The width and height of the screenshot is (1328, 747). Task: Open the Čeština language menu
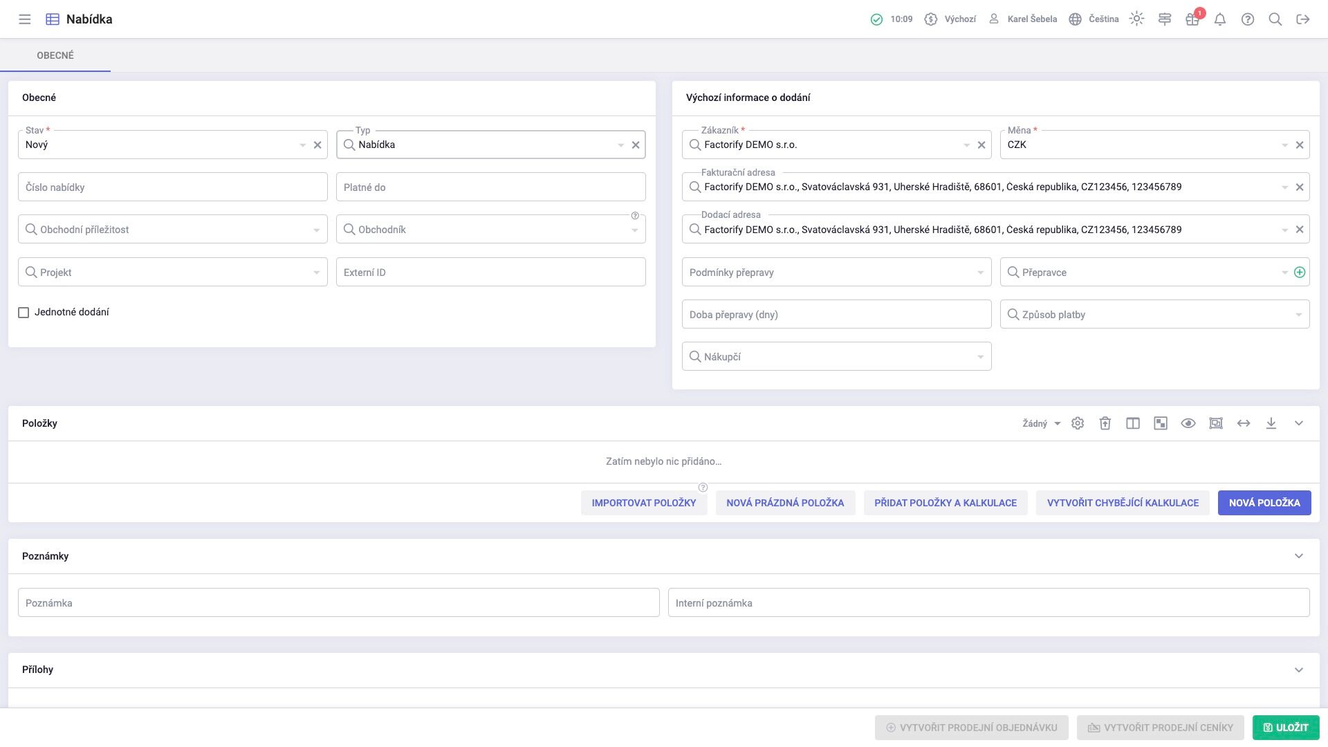(1094, 19)
